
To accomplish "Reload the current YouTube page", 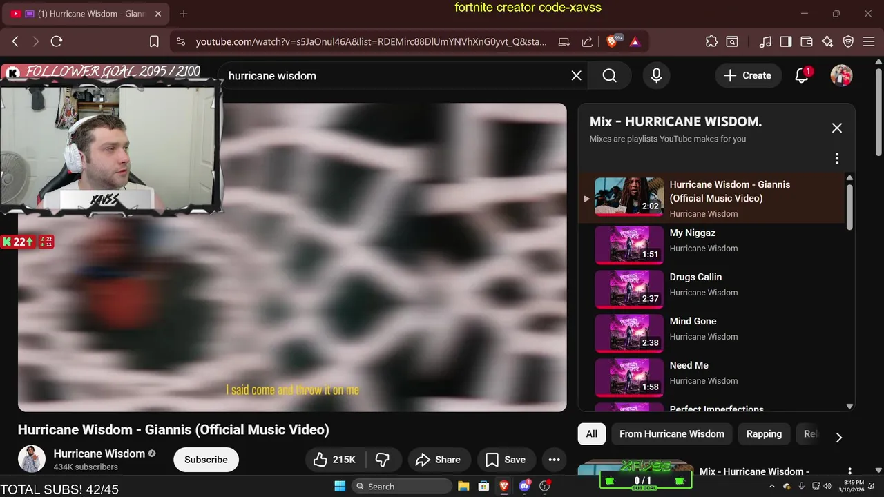I will click(x=57, y=41).
